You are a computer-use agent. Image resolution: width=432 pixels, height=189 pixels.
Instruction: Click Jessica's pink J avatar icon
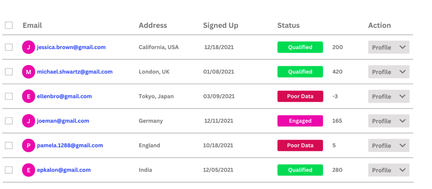point(28,47)
